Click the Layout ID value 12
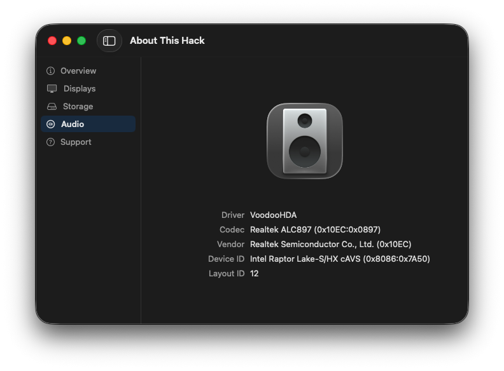This screenshot has width=504, height=371. pyautogui.click(x=255, y=273)
